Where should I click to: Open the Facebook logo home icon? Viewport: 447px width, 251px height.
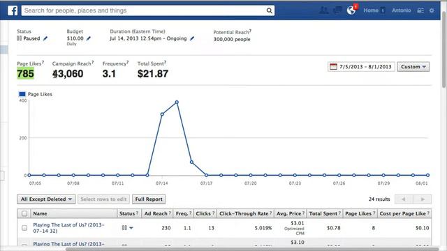pos(13,10)
